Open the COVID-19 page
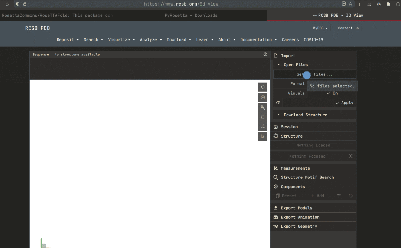The width and height of the screenshot is (401, 248). [x=313, y=39]
